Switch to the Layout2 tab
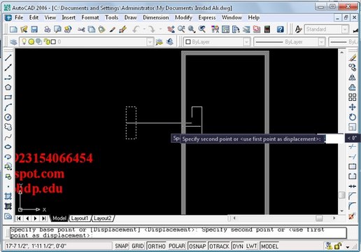361x252 pixels. pyautogui.click(x=103, y=218)
